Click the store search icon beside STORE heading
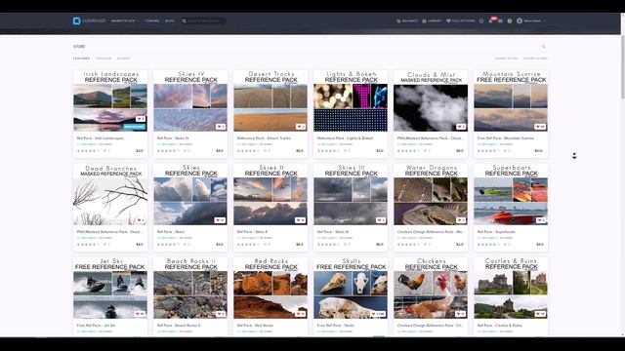 coord(544,47)
